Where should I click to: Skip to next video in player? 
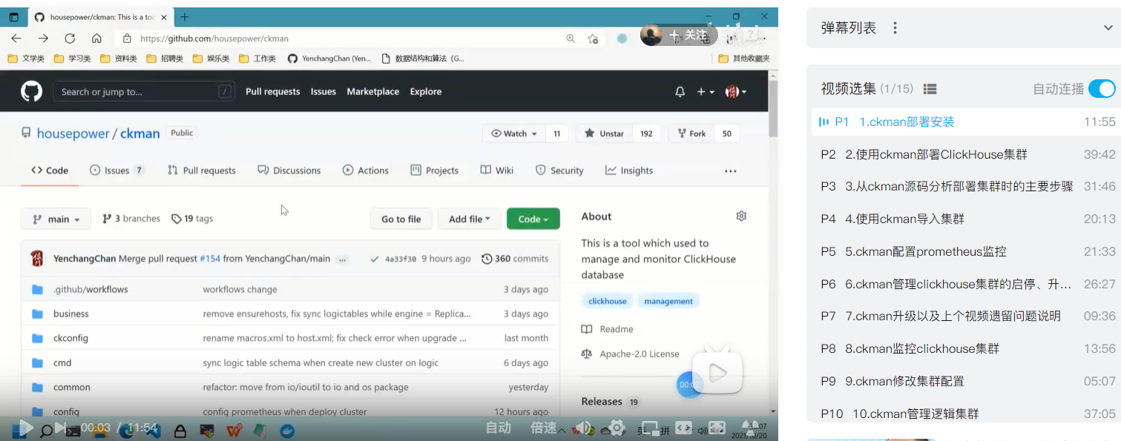tap(61, 428)
